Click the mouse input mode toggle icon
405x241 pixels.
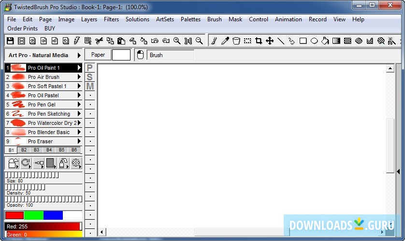tap(140, 55)
